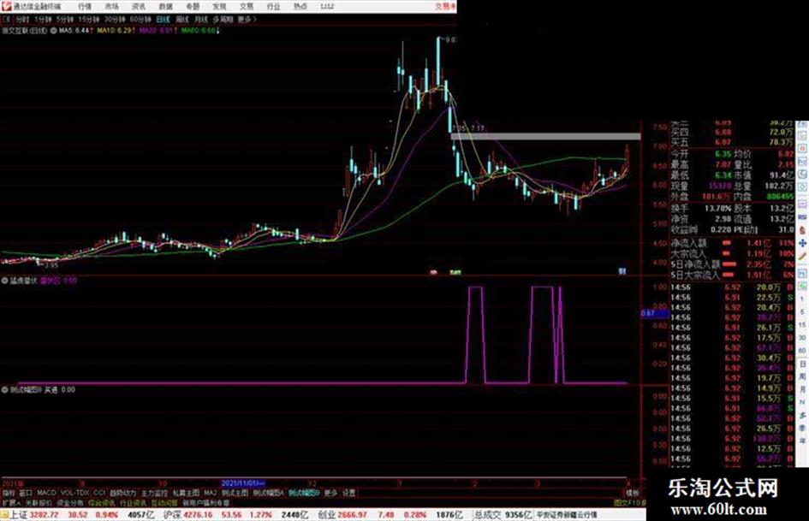
Task: Open the 综合资讯 tab
Action: 102,503
